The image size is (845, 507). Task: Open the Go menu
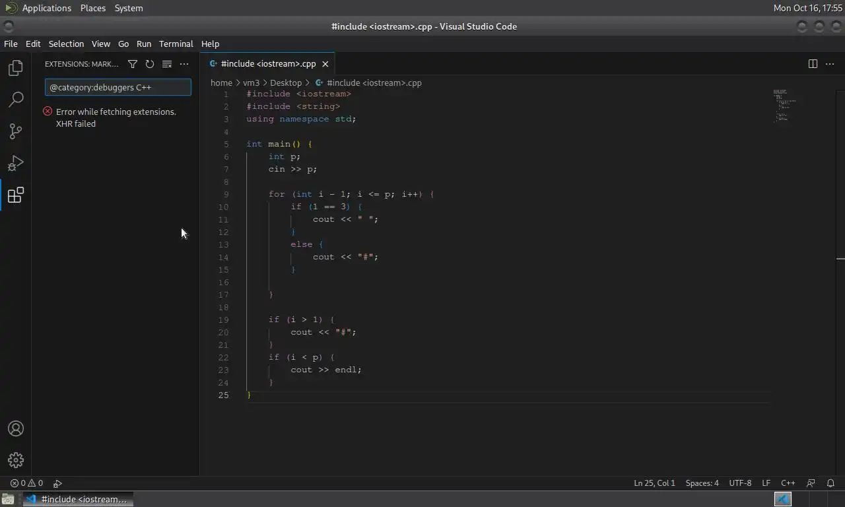[x=123, y=44]
